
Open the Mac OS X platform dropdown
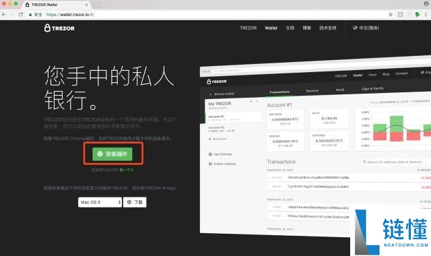tap(100, 202)
